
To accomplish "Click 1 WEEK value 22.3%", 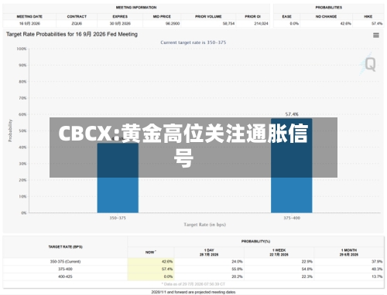I will tap(307, 276).
